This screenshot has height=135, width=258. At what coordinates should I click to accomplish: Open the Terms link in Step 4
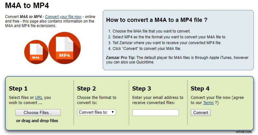(208, 103)
